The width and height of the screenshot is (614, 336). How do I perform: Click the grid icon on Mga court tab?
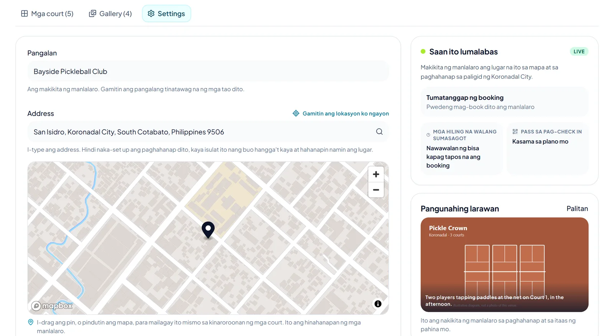click(x=25, y=13)
